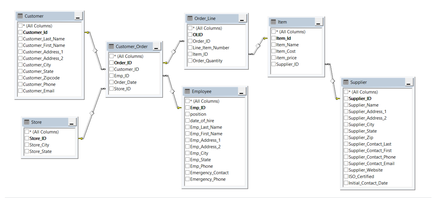Check the Store_City column checkbox
This screenshot has width=436, height=198.
(26, 145)
